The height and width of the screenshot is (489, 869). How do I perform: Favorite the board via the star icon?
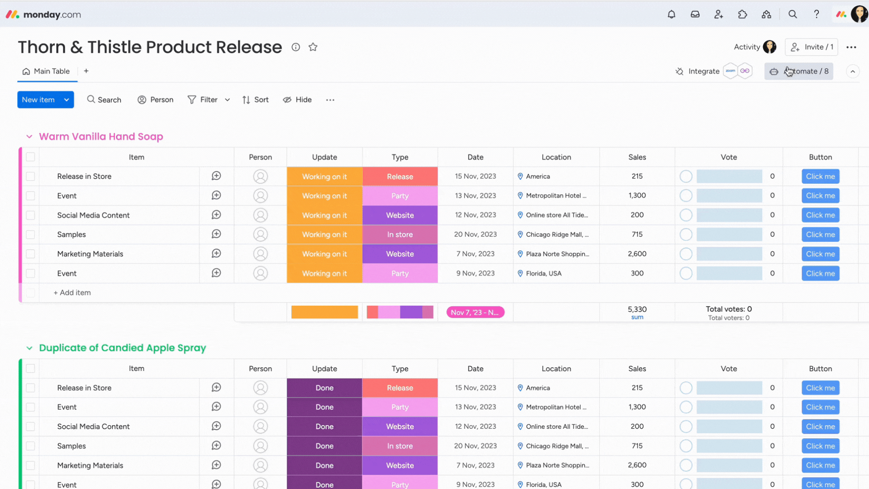click(x=313, y=47)
